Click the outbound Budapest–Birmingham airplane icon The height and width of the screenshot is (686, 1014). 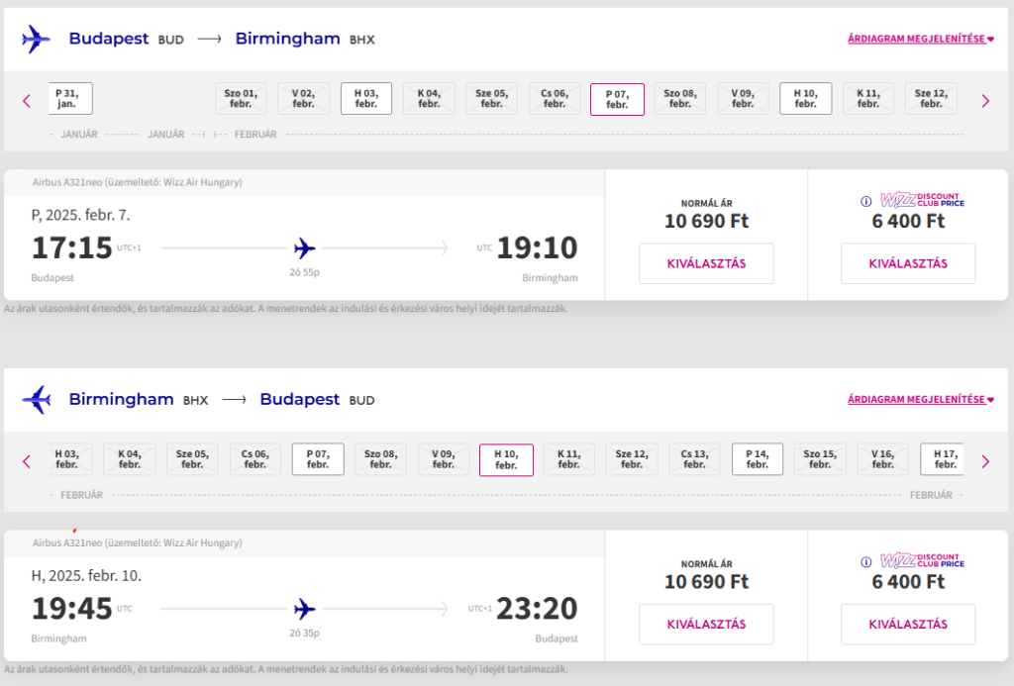pos(36,39)
